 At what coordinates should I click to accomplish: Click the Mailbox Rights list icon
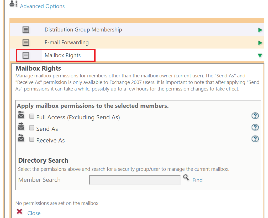tap(26, 55)
